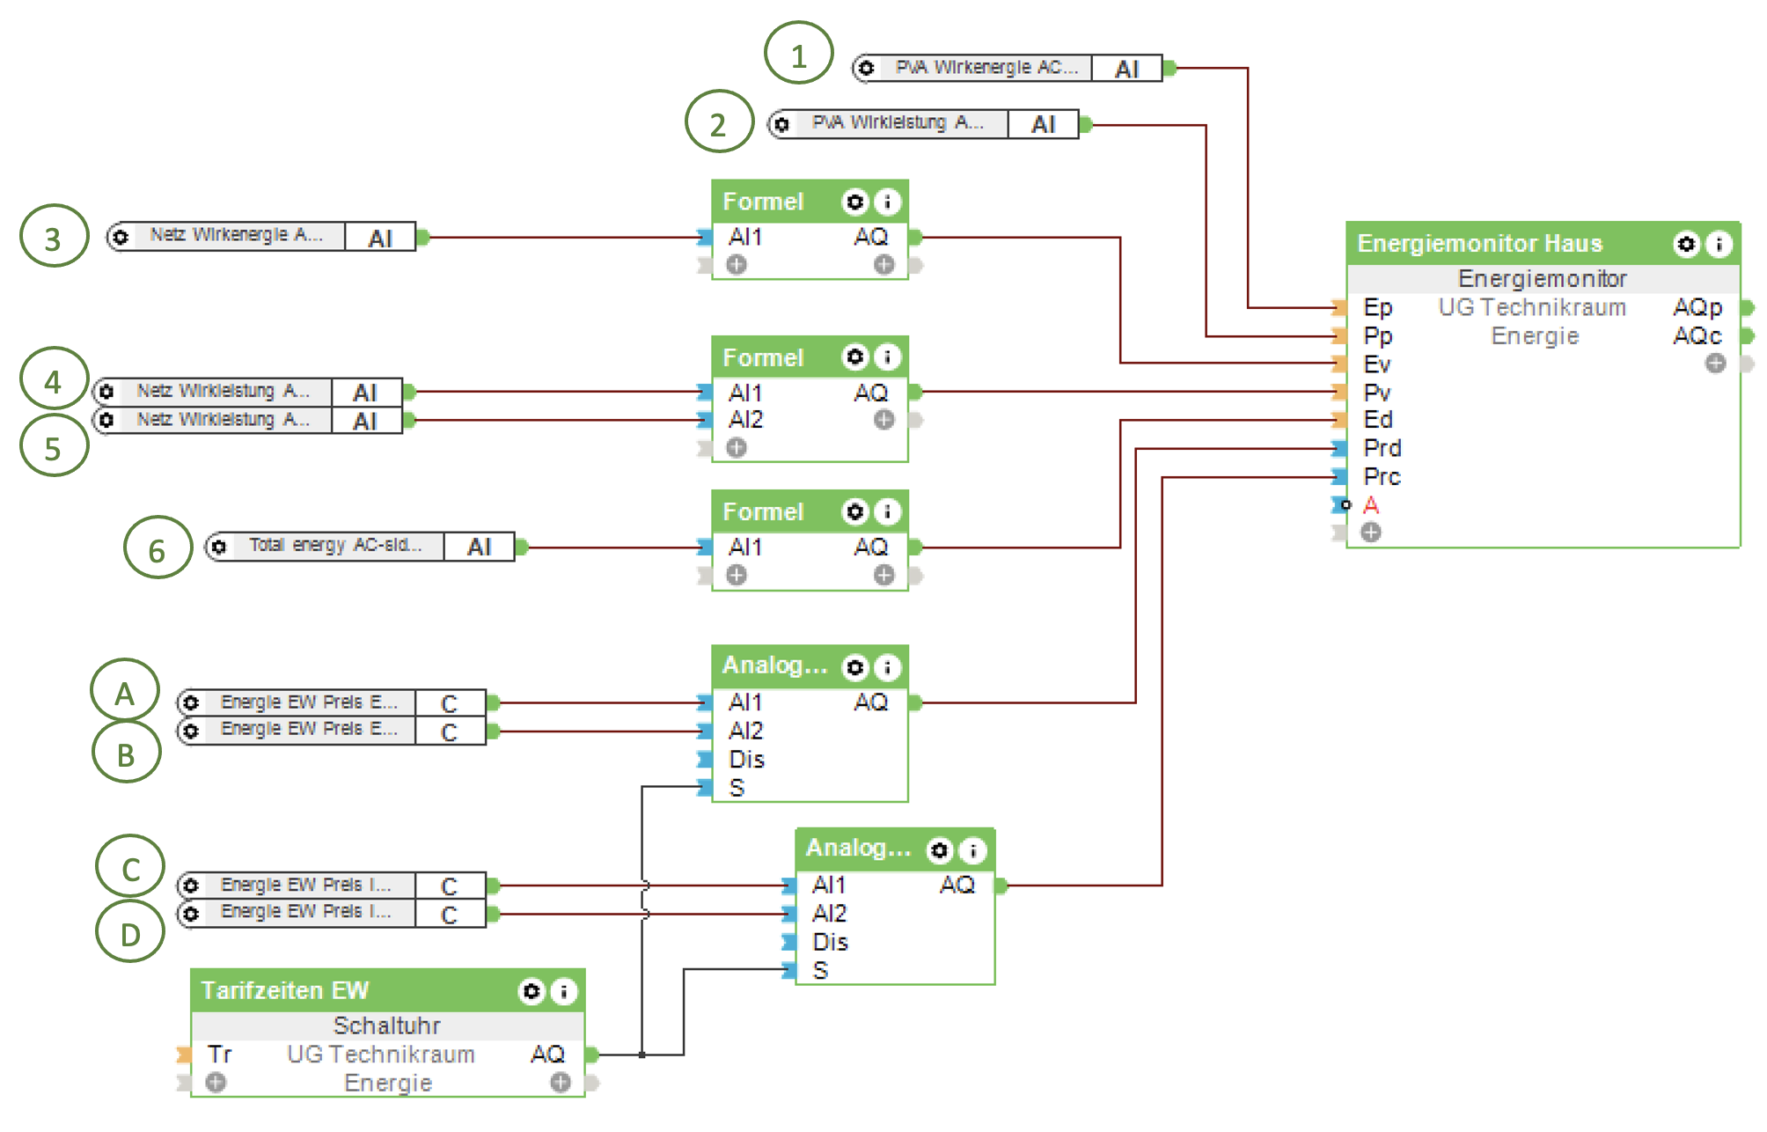Click red A input on Energiemonitor
Image resolution: width=1767 pixels, height=1132 pixels.
click(1370, 505)
